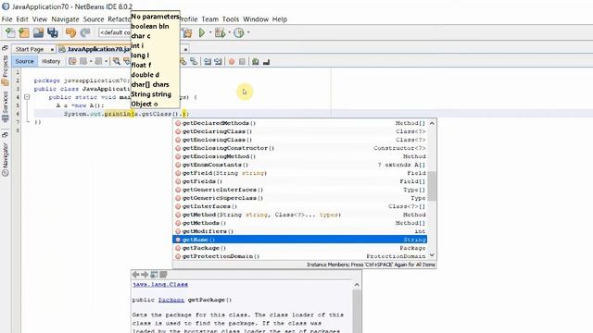Open the Run Project dropdown arrow

(210, 32)
